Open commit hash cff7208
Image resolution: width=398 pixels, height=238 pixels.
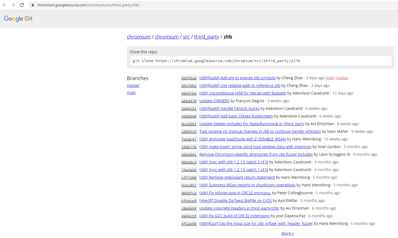click(189, 177)
